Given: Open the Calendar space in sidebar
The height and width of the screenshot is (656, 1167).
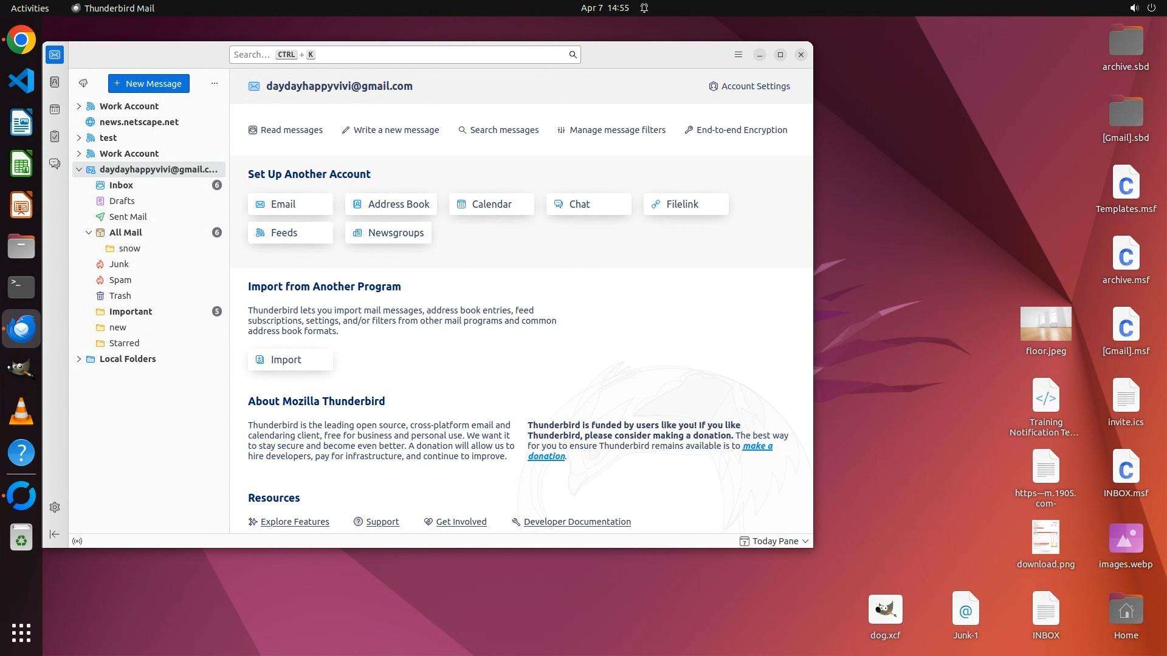Looking at the screenshot, I should pyautogui.click(x=55, y=109).
